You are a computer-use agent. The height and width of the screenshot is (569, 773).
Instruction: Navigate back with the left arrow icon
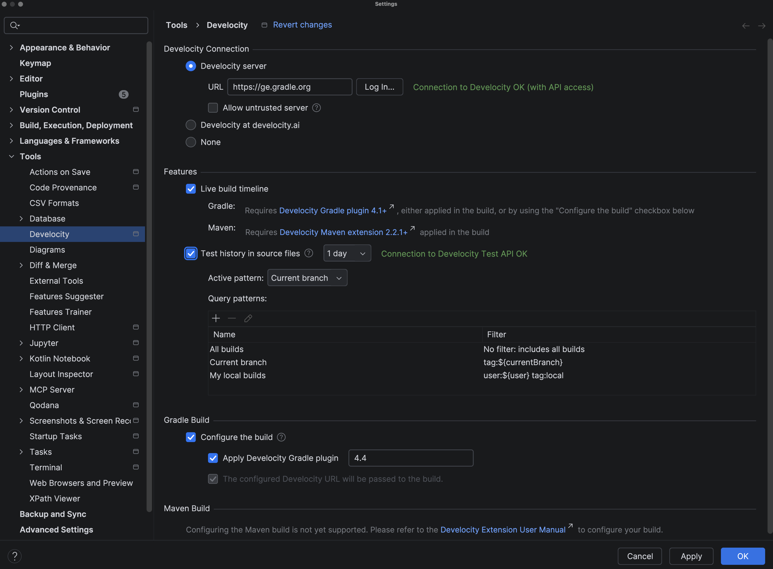746,26
